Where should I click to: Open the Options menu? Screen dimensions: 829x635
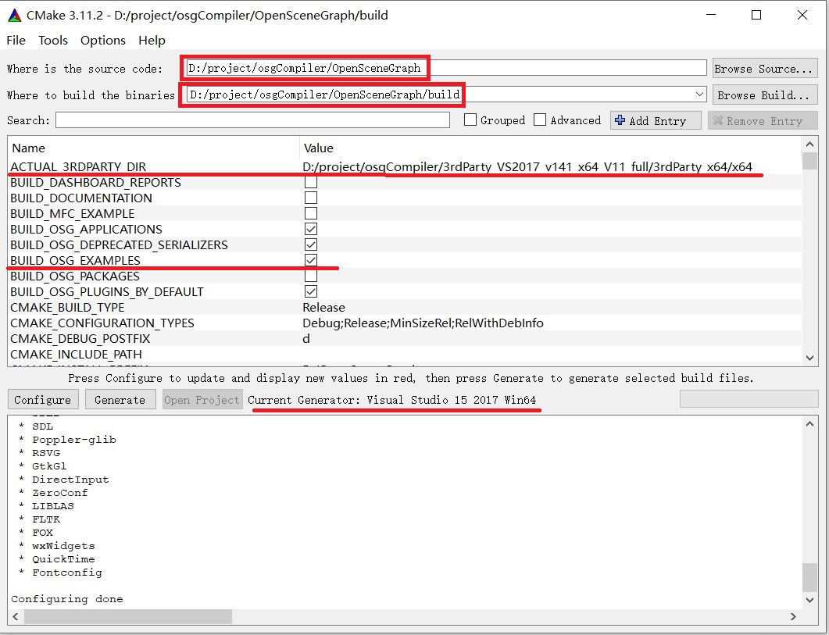pos(103,40)
